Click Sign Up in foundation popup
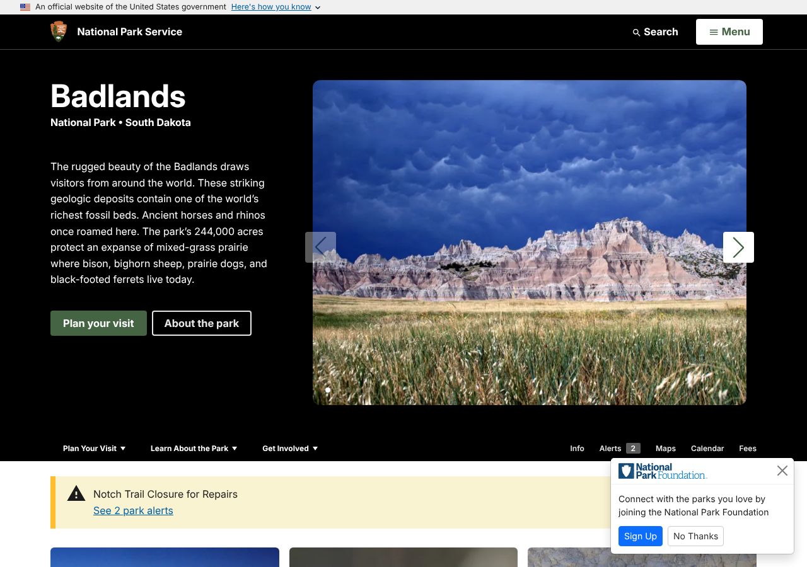This screenshot has width=807, height=567. coord(641,536)
